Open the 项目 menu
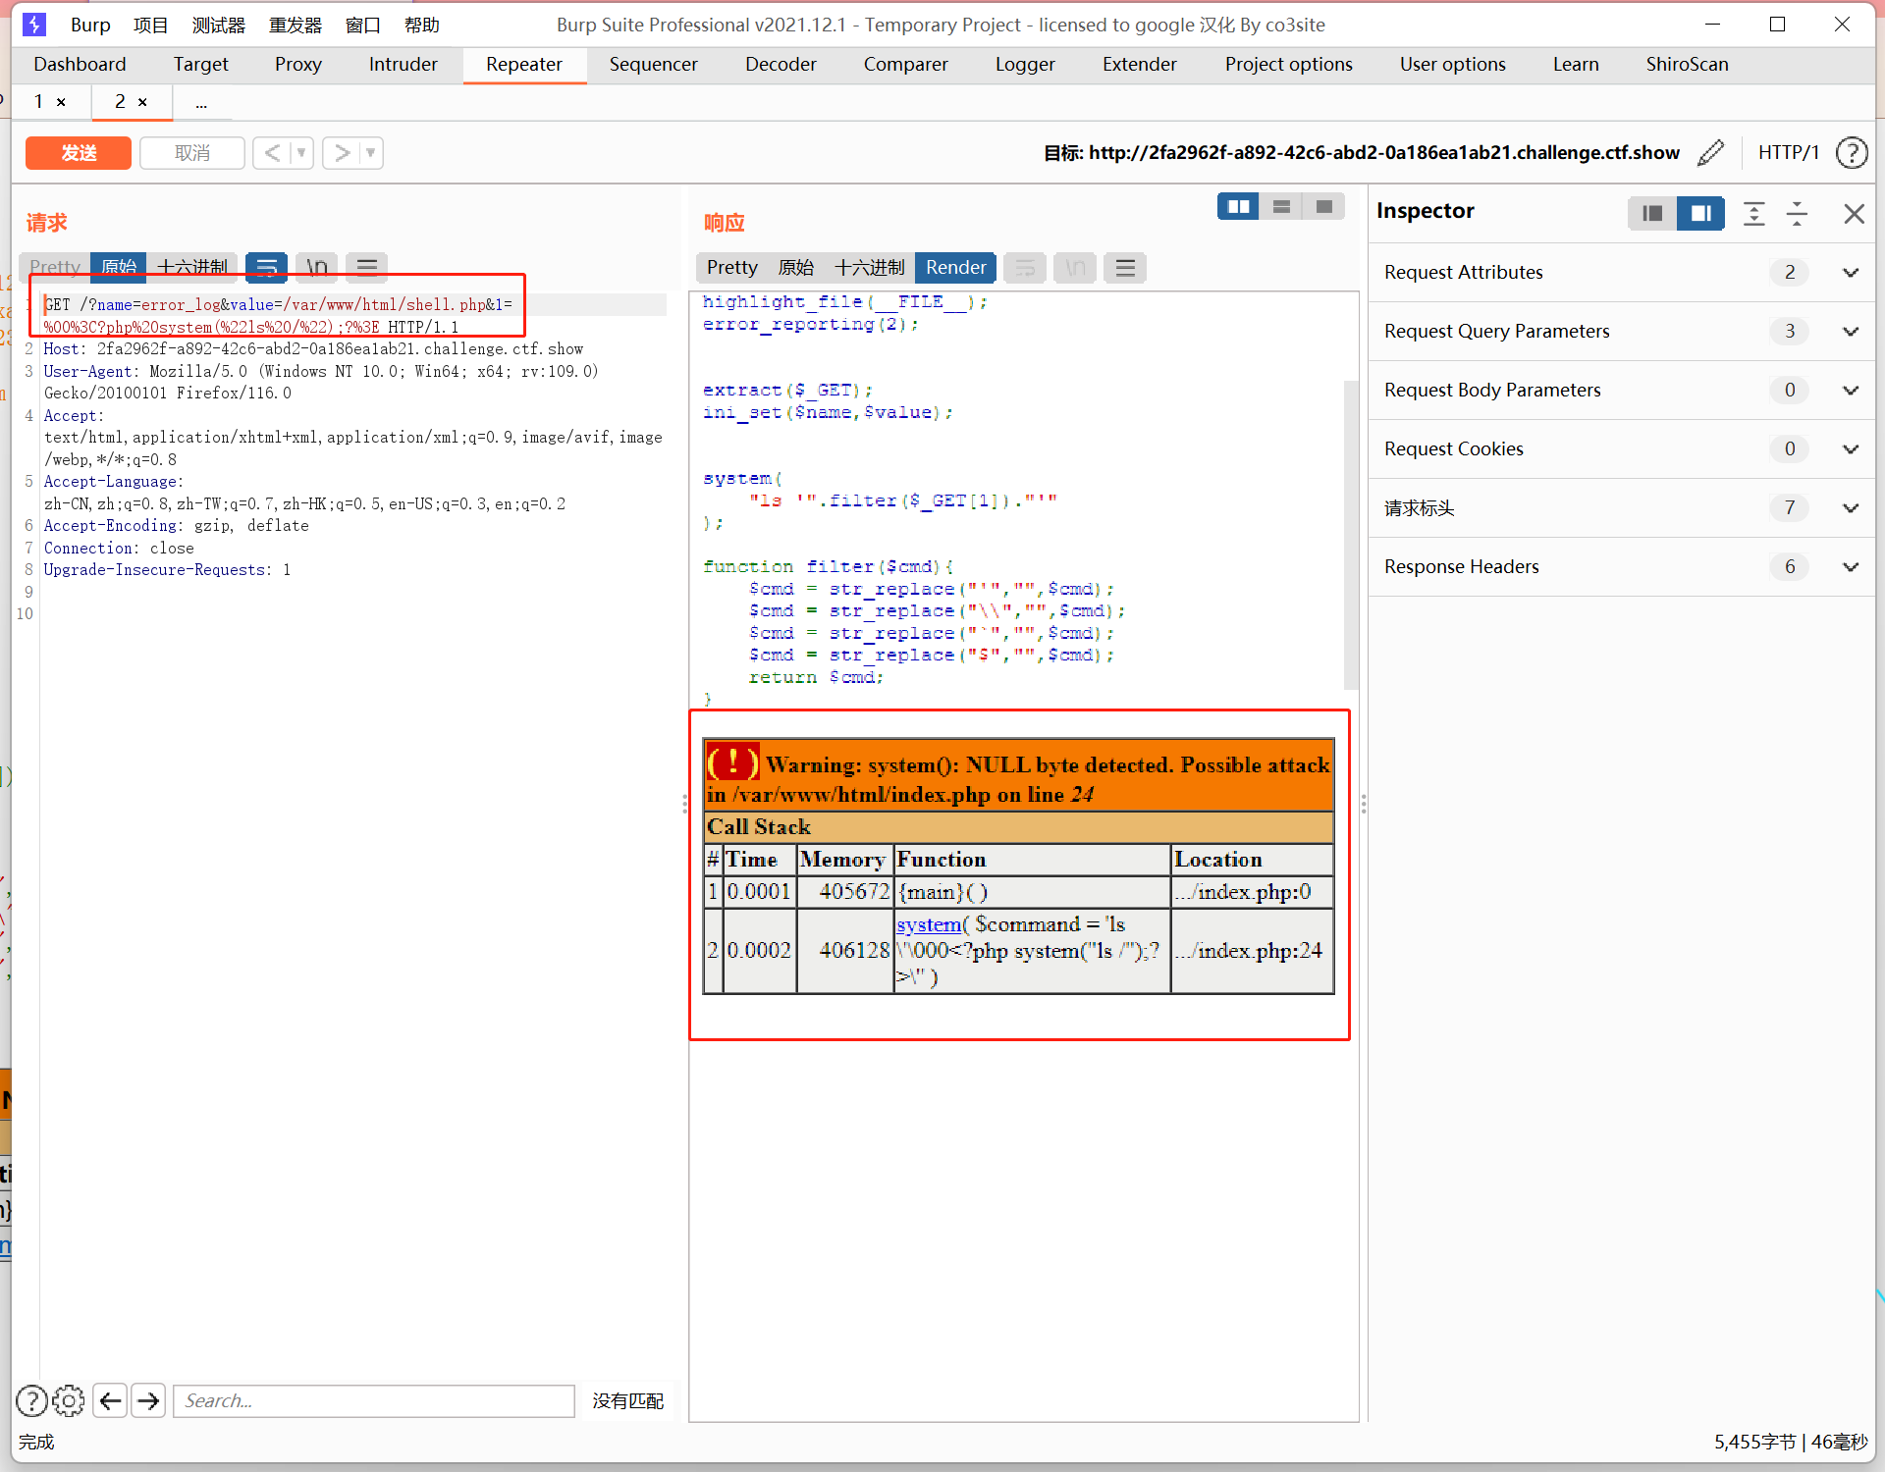Screen dimensions: 1885x1472 (x=151, y=25)
